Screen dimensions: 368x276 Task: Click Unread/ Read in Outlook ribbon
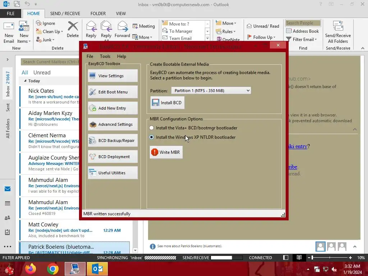pos(263,26)
